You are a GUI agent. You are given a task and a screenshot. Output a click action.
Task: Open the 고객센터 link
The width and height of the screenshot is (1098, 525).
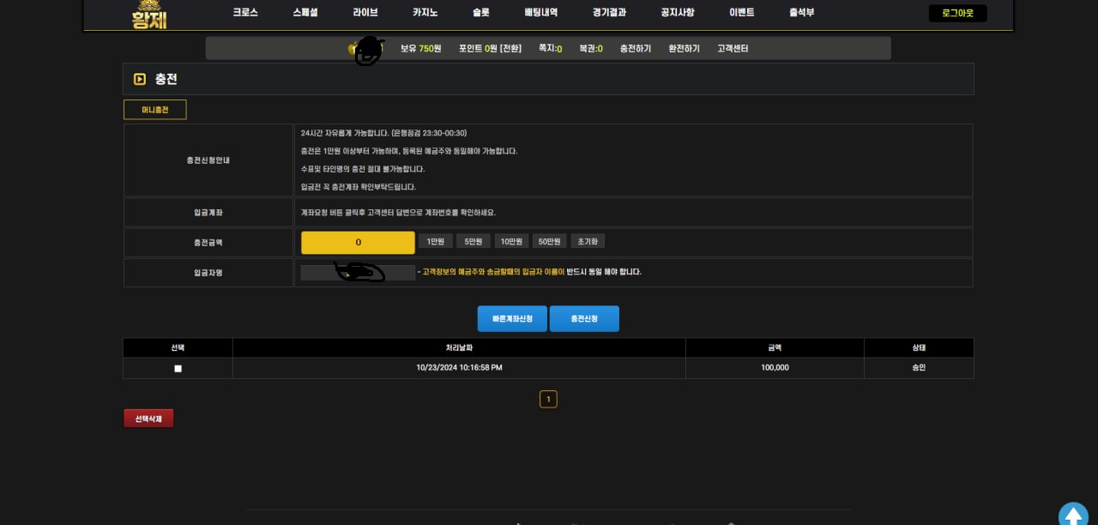[x=733, y=49]
